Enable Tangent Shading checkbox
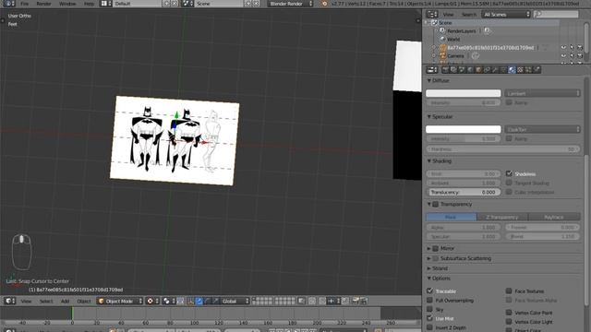This screenshot has height=332, width=591. [509, 183]
